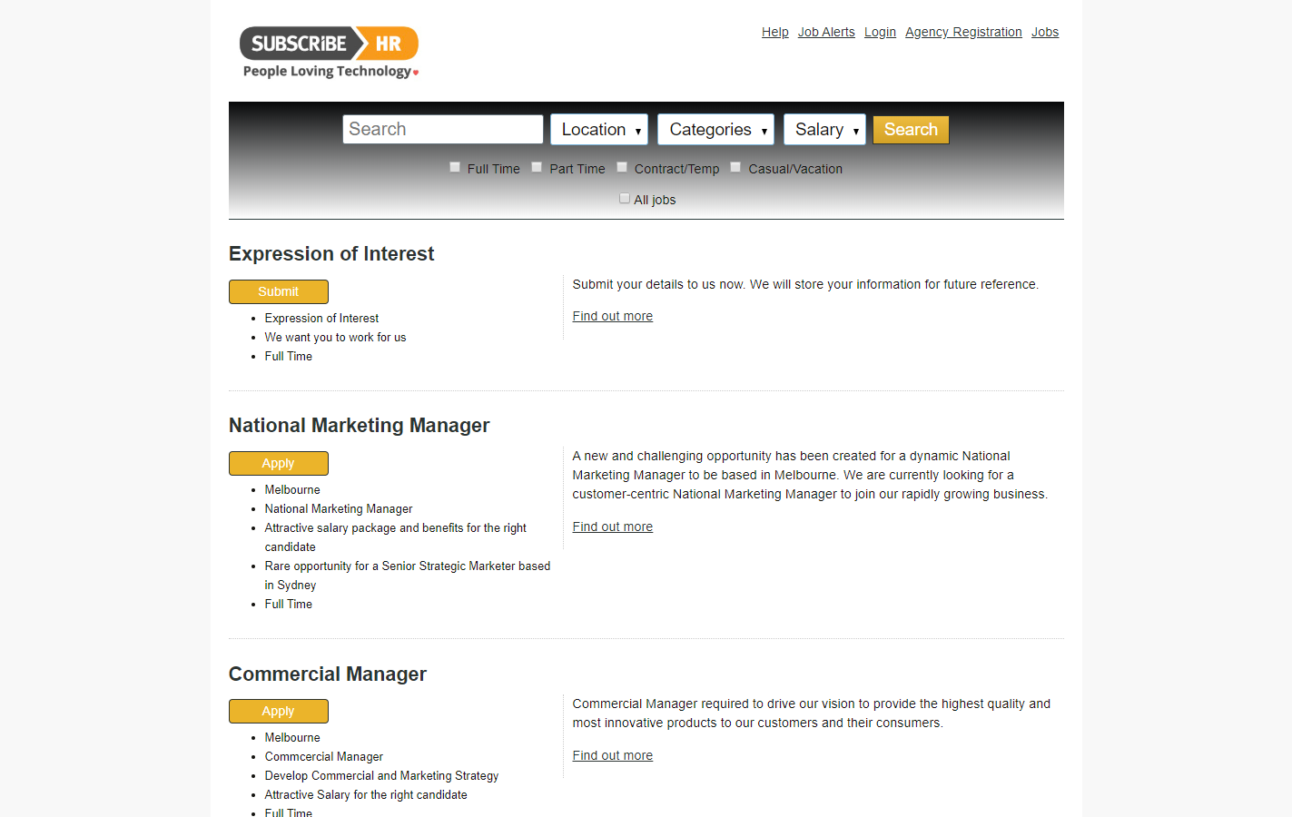The width and height of the screenshot is (1292, 817).
Task: Submit an Expression of Interest
Action: (279, 291)
